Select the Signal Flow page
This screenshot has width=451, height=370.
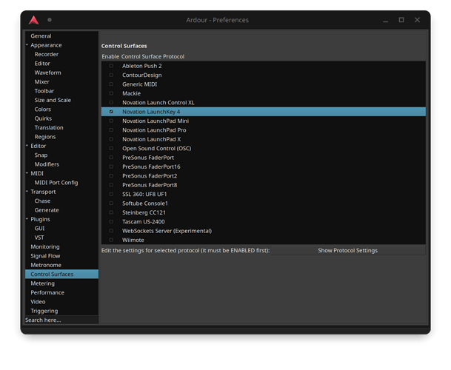click(x=46, y=256)
